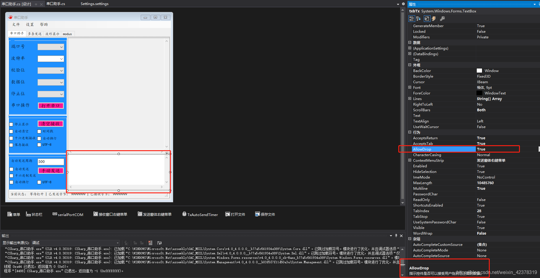The width and height of the screenshot is (540, 278).
Task: Clear all output in the Output panel
Action: tap(151, 243)
